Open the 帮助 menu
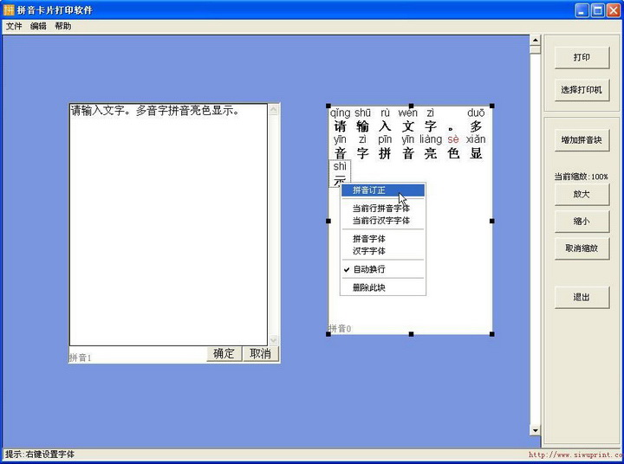Image resolution: width=624 pixels, height=464 pixels. [x=63, y=26]
